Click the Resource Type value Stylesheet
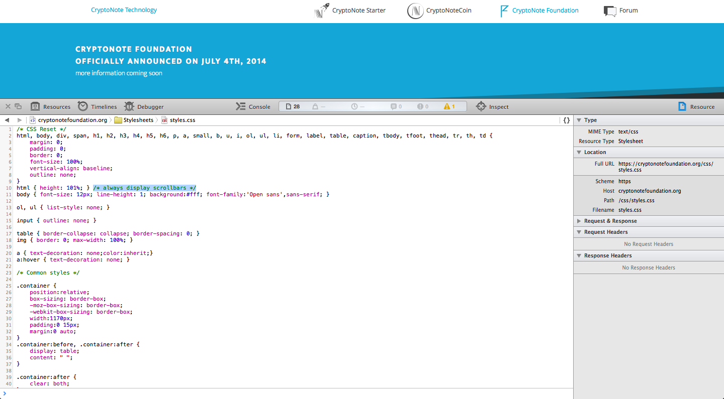 [630, 141]
